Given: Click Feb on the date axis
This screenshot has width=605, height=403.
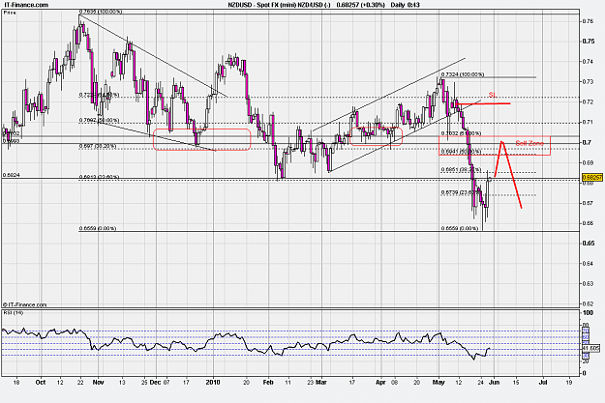Looking at the screenshot, I should point(268,382).
